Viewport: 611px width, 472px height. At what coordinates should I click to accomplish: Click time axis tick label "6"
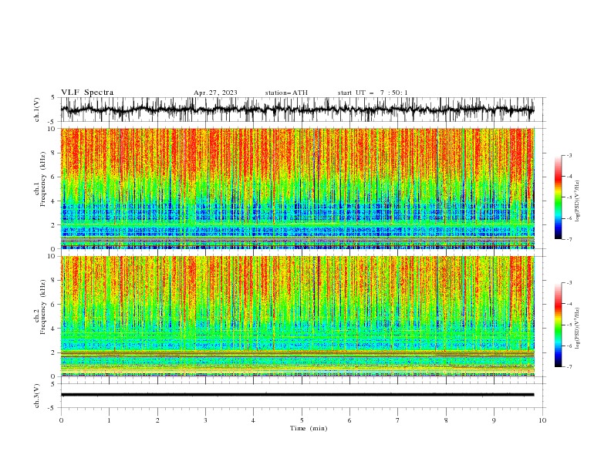point(349,420)
